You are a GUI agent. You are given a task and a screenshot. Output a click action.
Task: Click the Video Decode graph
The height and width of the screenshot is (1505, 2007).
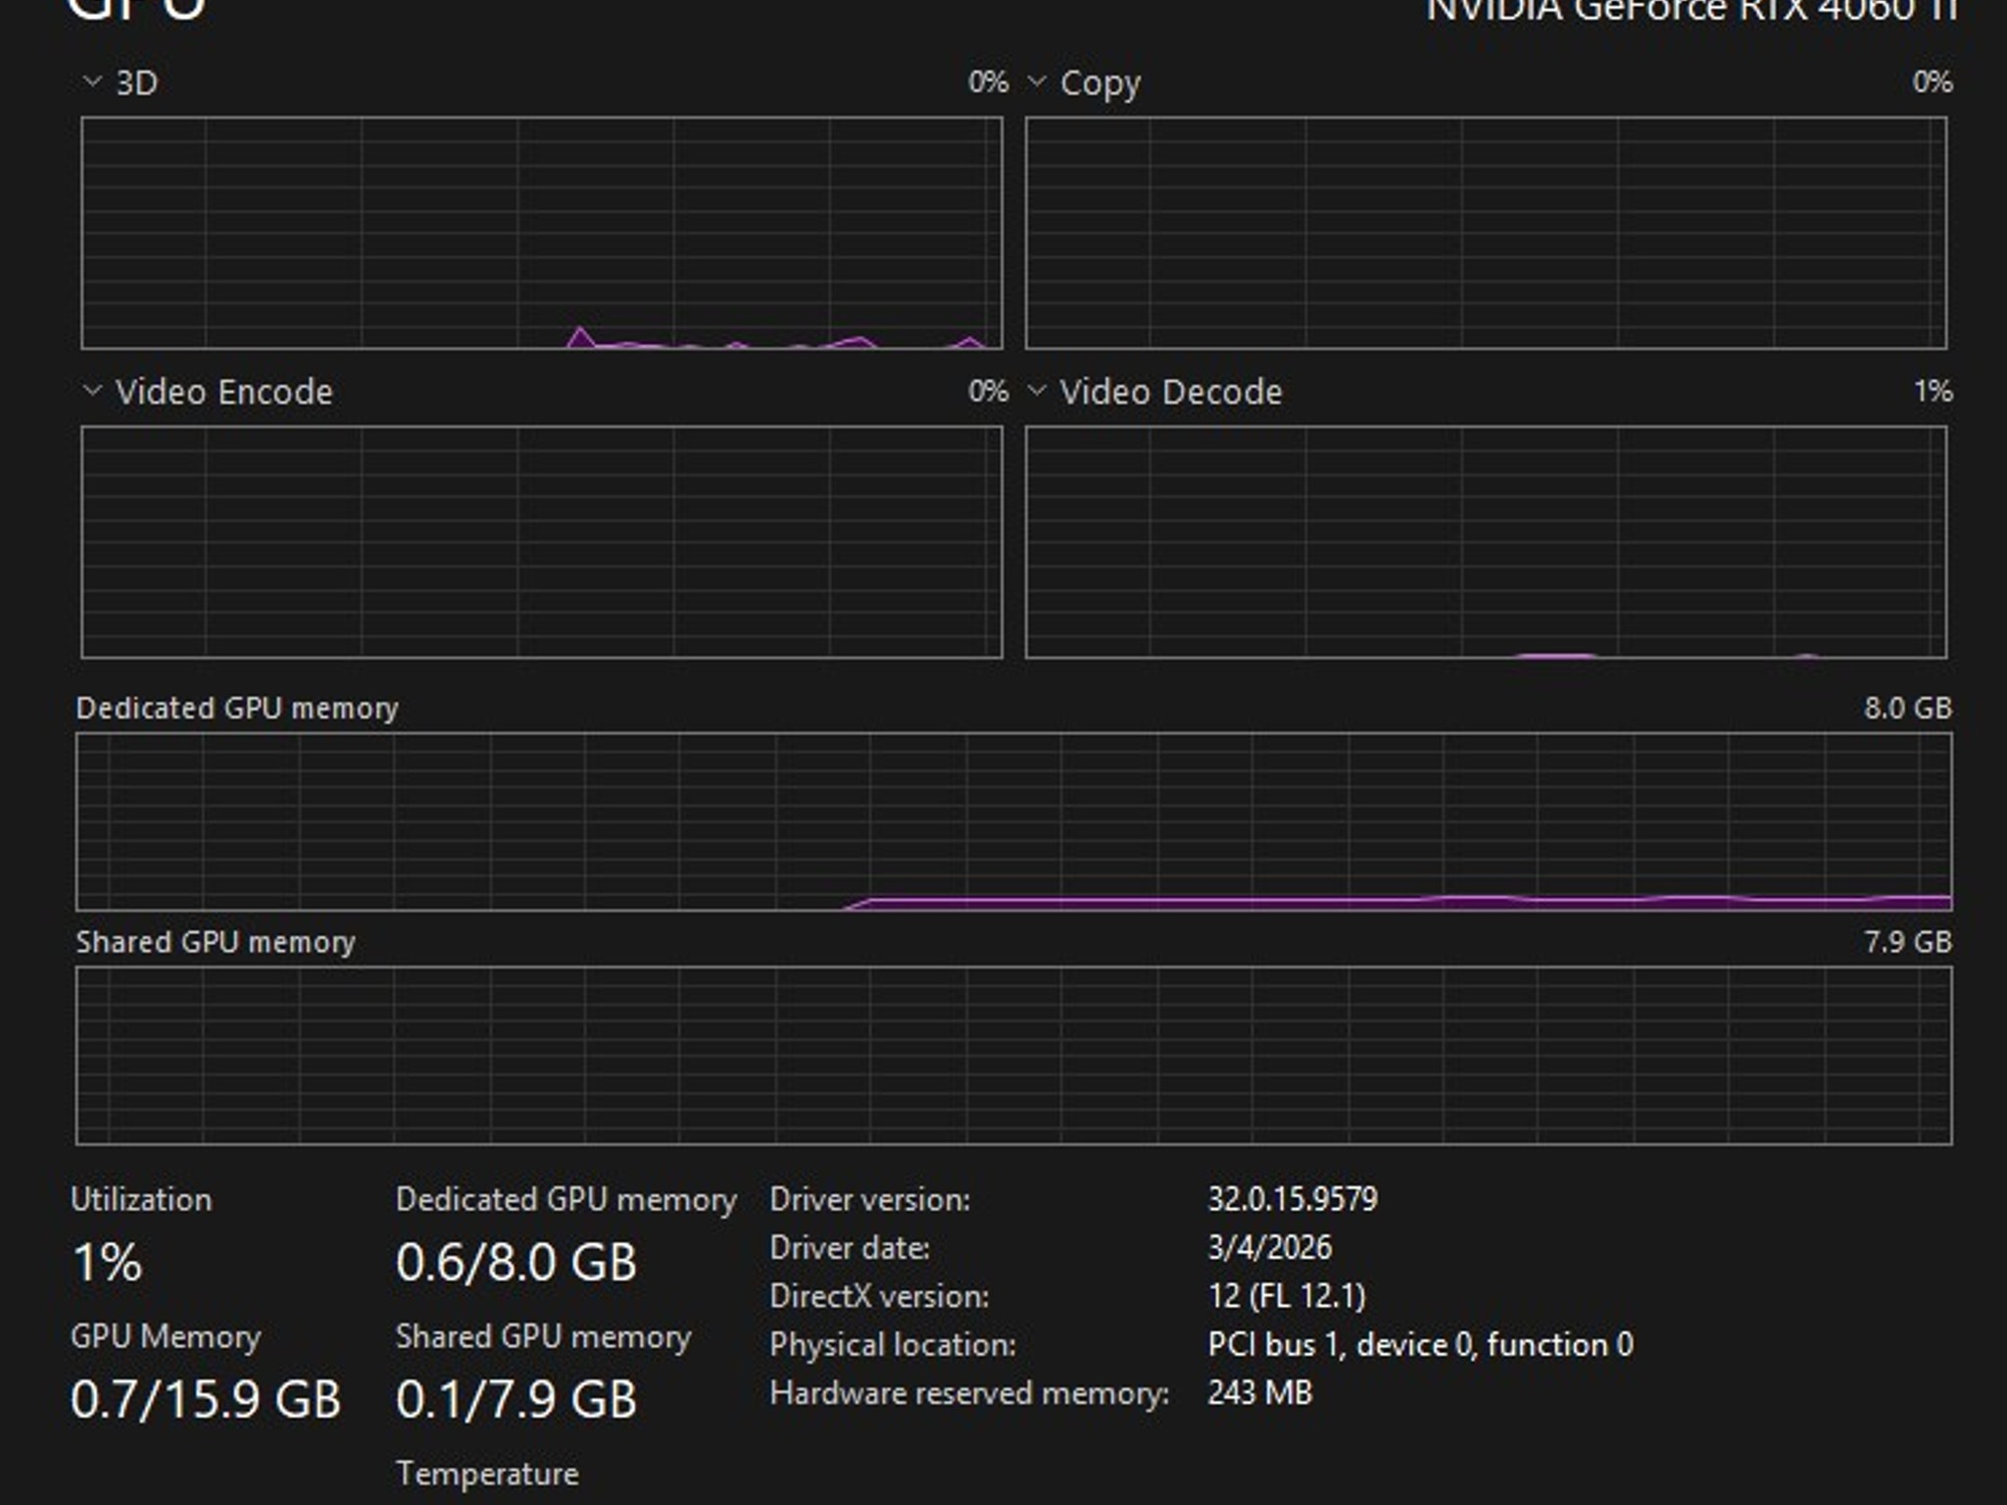pos(1486,542)
